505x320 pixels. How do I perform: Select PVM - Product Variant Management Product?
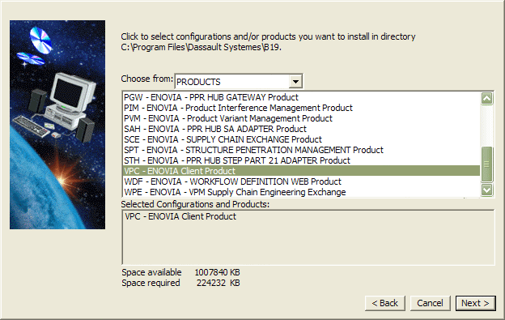coord(301,118)
